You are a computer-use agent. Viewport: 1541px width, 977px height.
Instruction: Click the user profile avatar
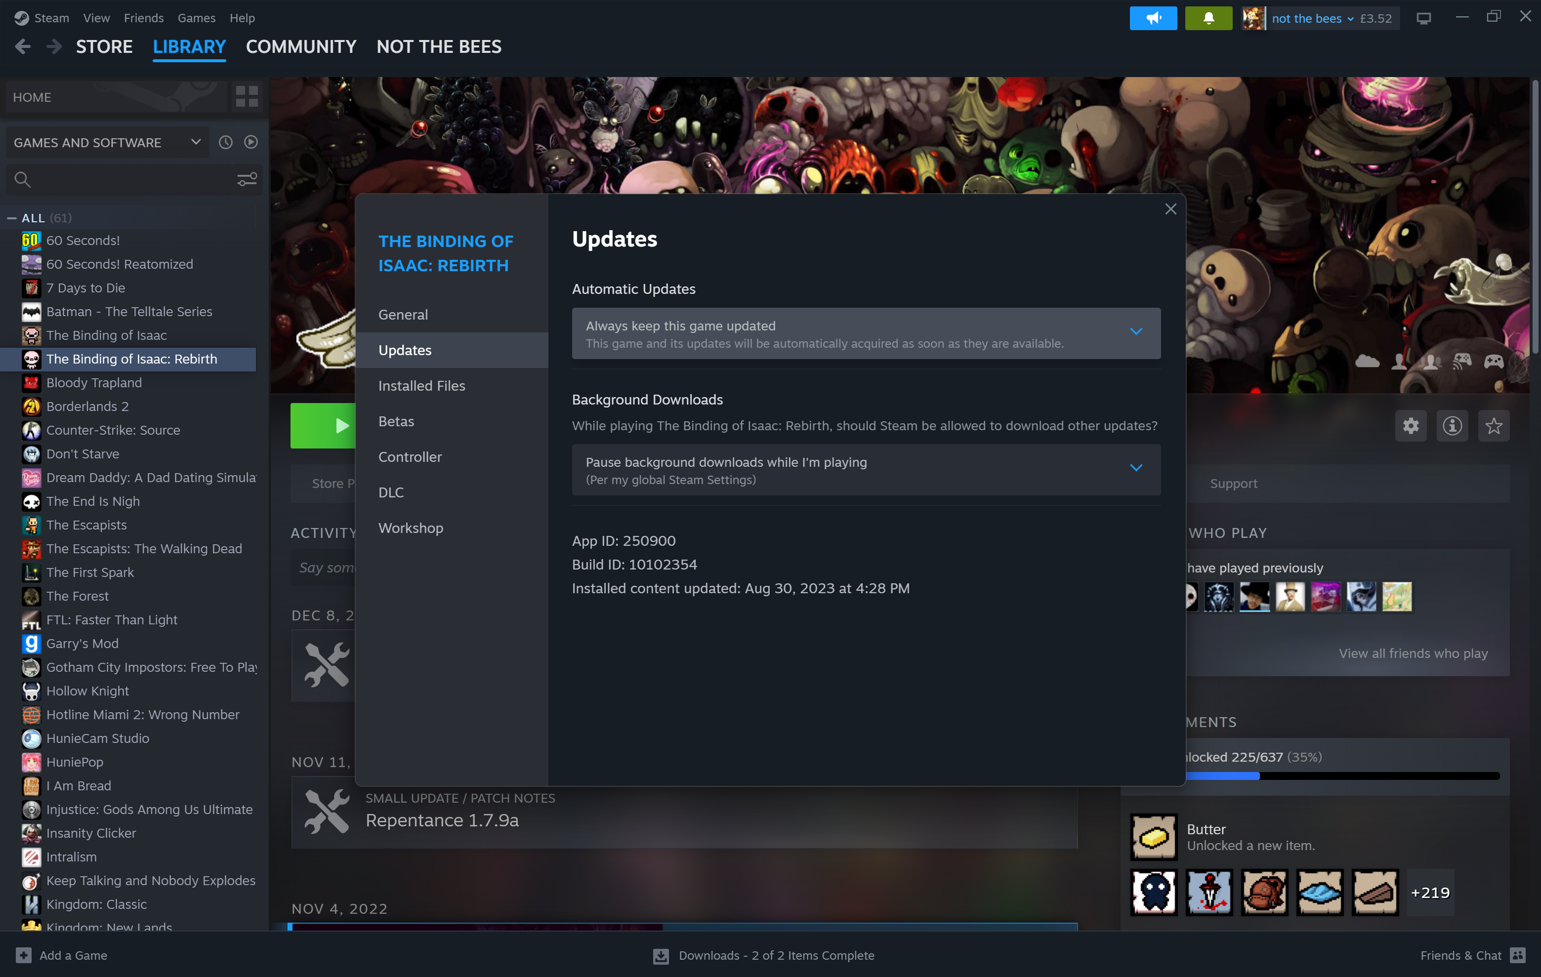[x=1253, y=18]
